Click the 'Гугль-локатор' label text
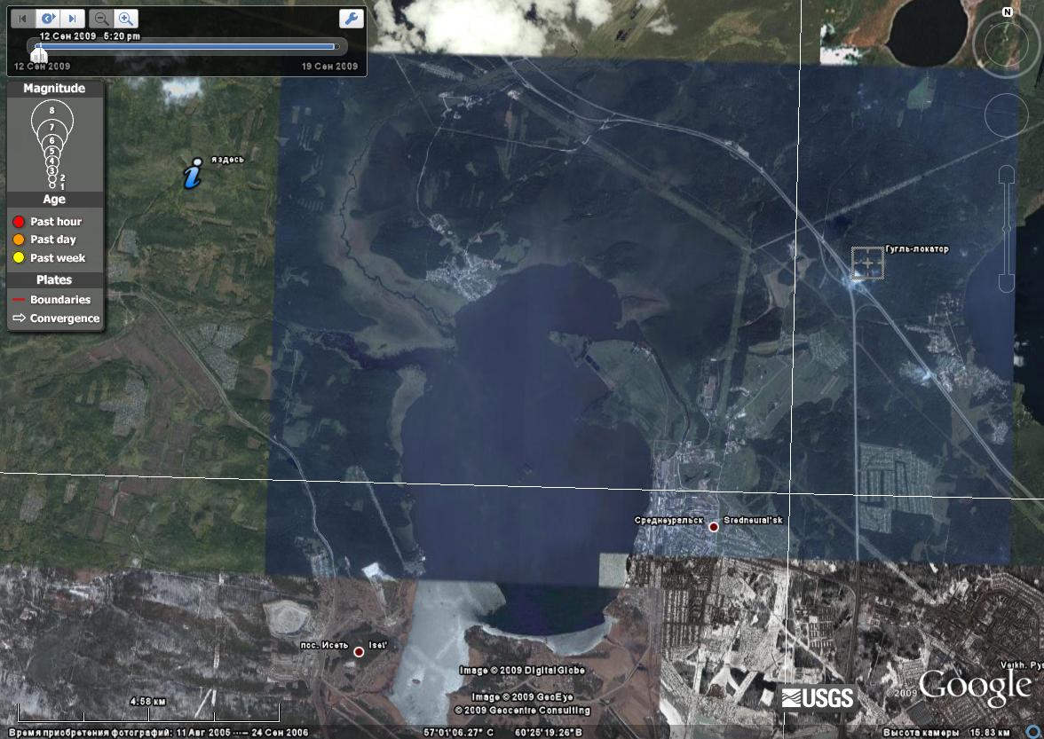Image resolution: width=1044 pixels, height=739 pixels. coord(917,248)
